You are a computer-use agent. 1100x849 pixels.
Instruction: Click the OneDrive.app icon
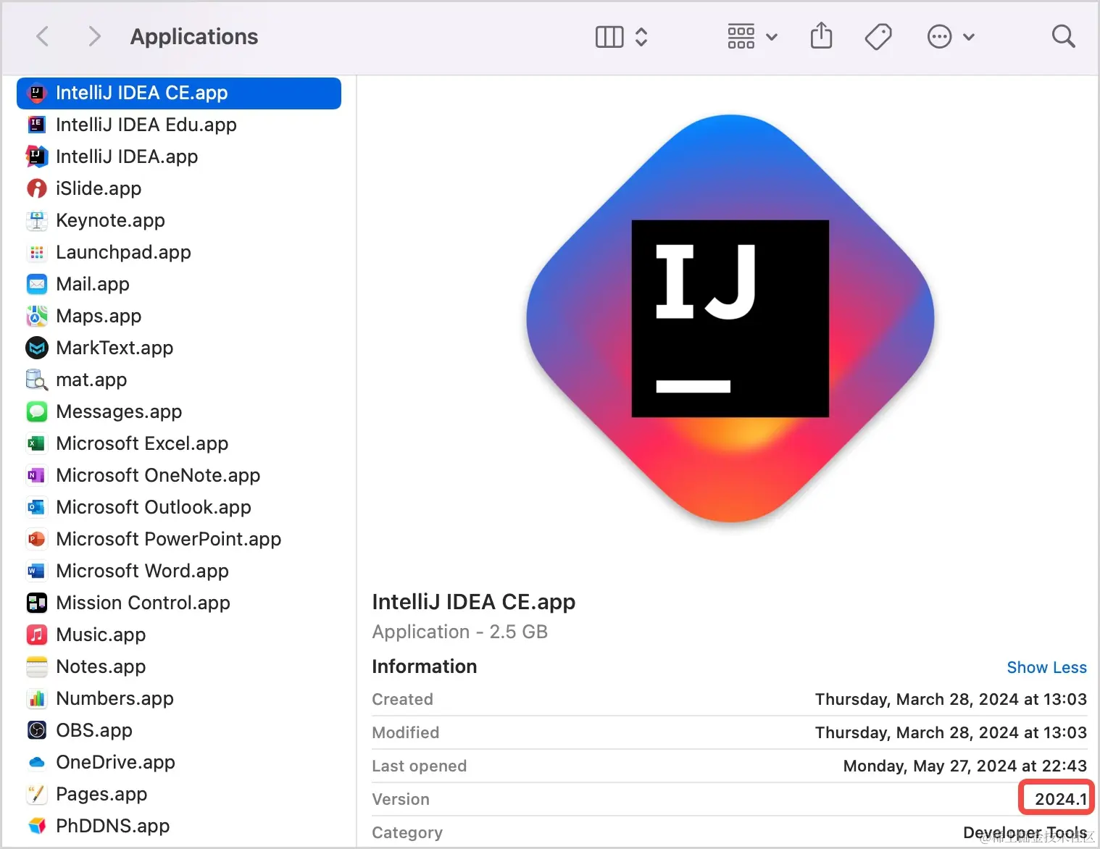(37, 762)
